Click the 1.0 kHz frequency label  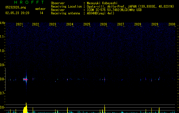3,51
